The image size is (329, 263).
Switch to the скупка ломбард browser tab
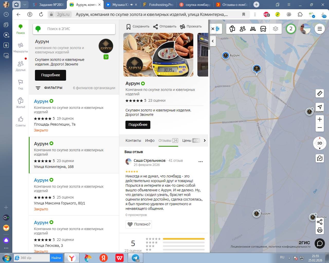coord(195,5)
